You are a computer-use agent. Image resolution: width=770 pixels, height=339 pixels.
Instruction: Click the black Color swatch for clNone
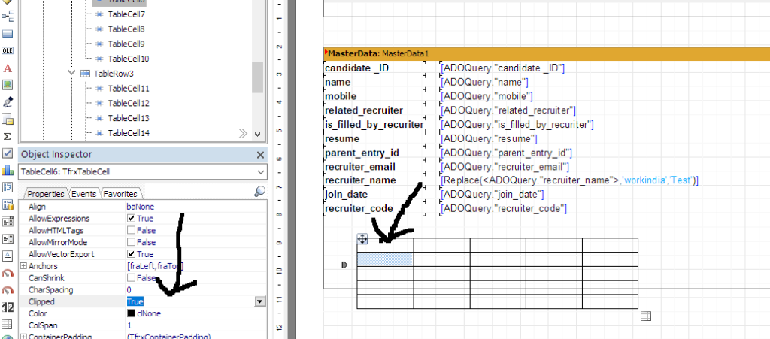click(x=131, y=313)
